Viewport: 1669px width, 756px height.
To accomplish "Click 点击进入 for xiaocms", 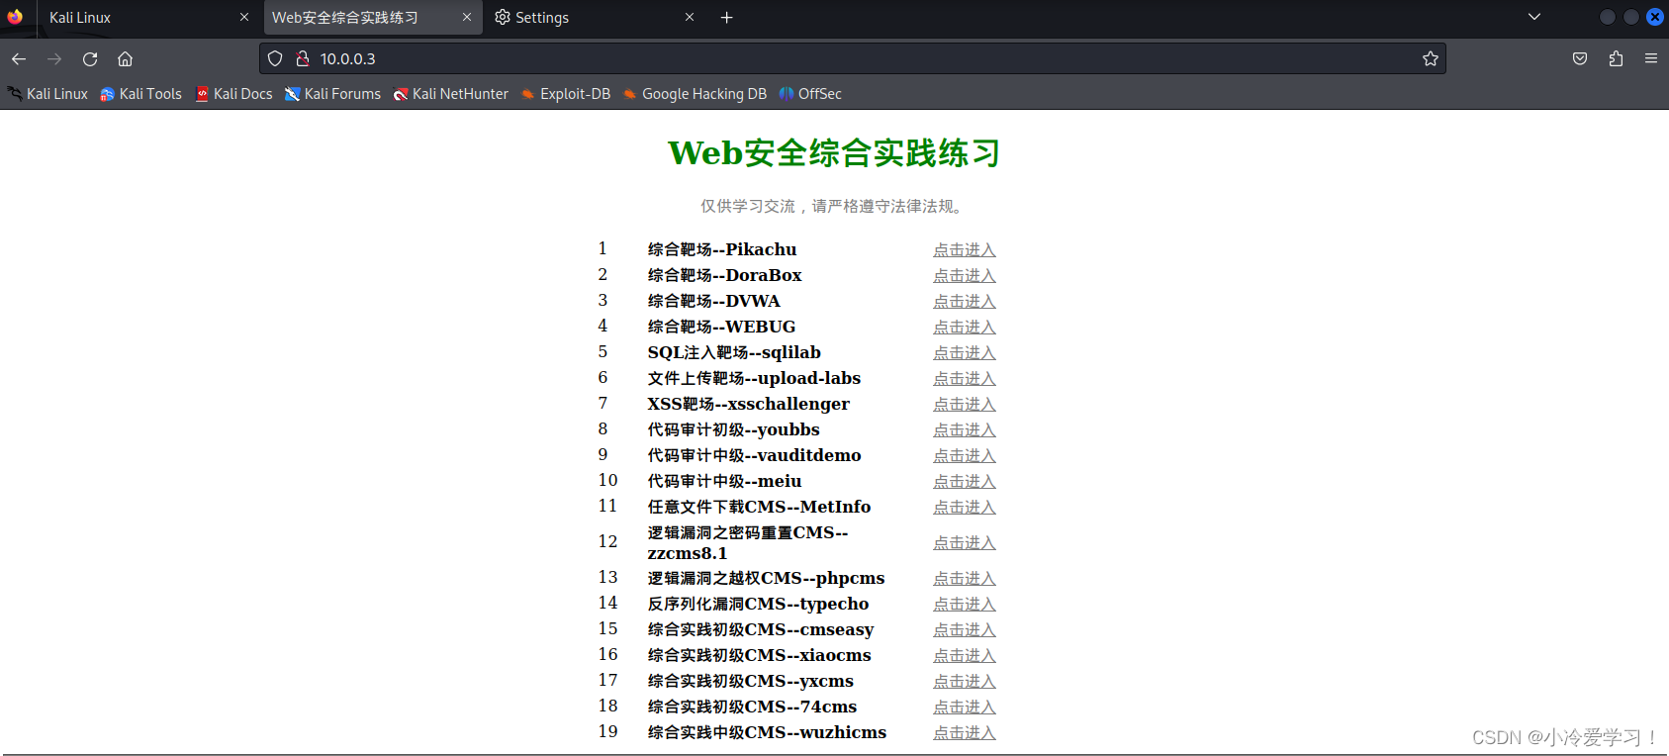I will 965,656.
